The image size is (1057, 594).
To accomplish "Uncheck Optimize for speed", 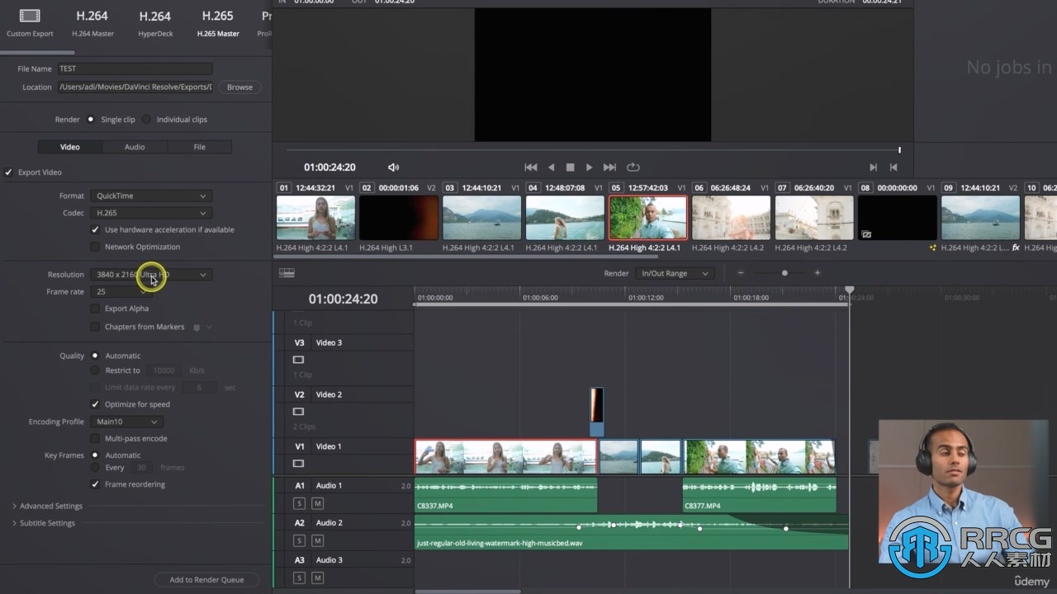I will (x=95, y=404).
